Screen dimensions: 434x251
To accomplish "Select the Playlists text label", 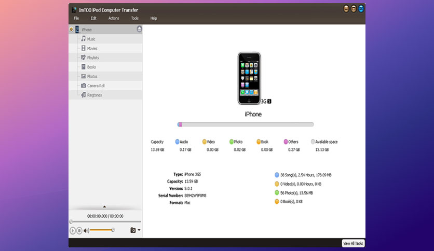I will (93, 58).
